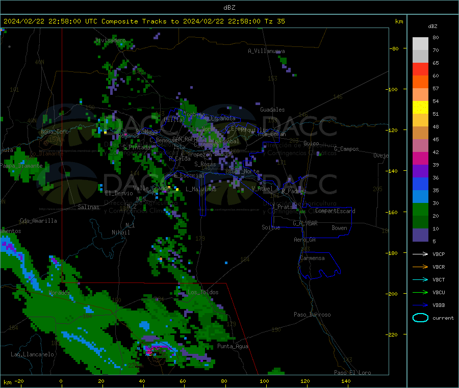Click the white VBCP arrow legend icon
This screenshot has width=459, height=388.
[420, 254]
